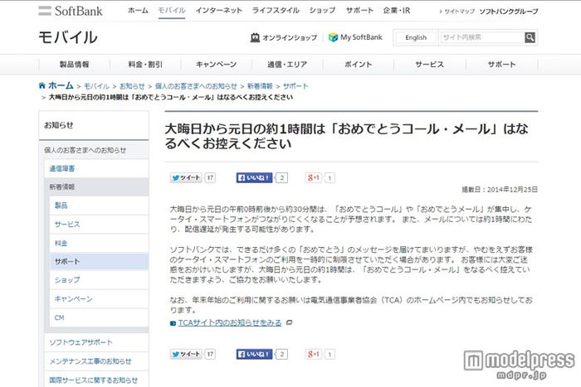Switch language with English button
The width and height of the screenshot is (581, 387).
click(416, 37)
